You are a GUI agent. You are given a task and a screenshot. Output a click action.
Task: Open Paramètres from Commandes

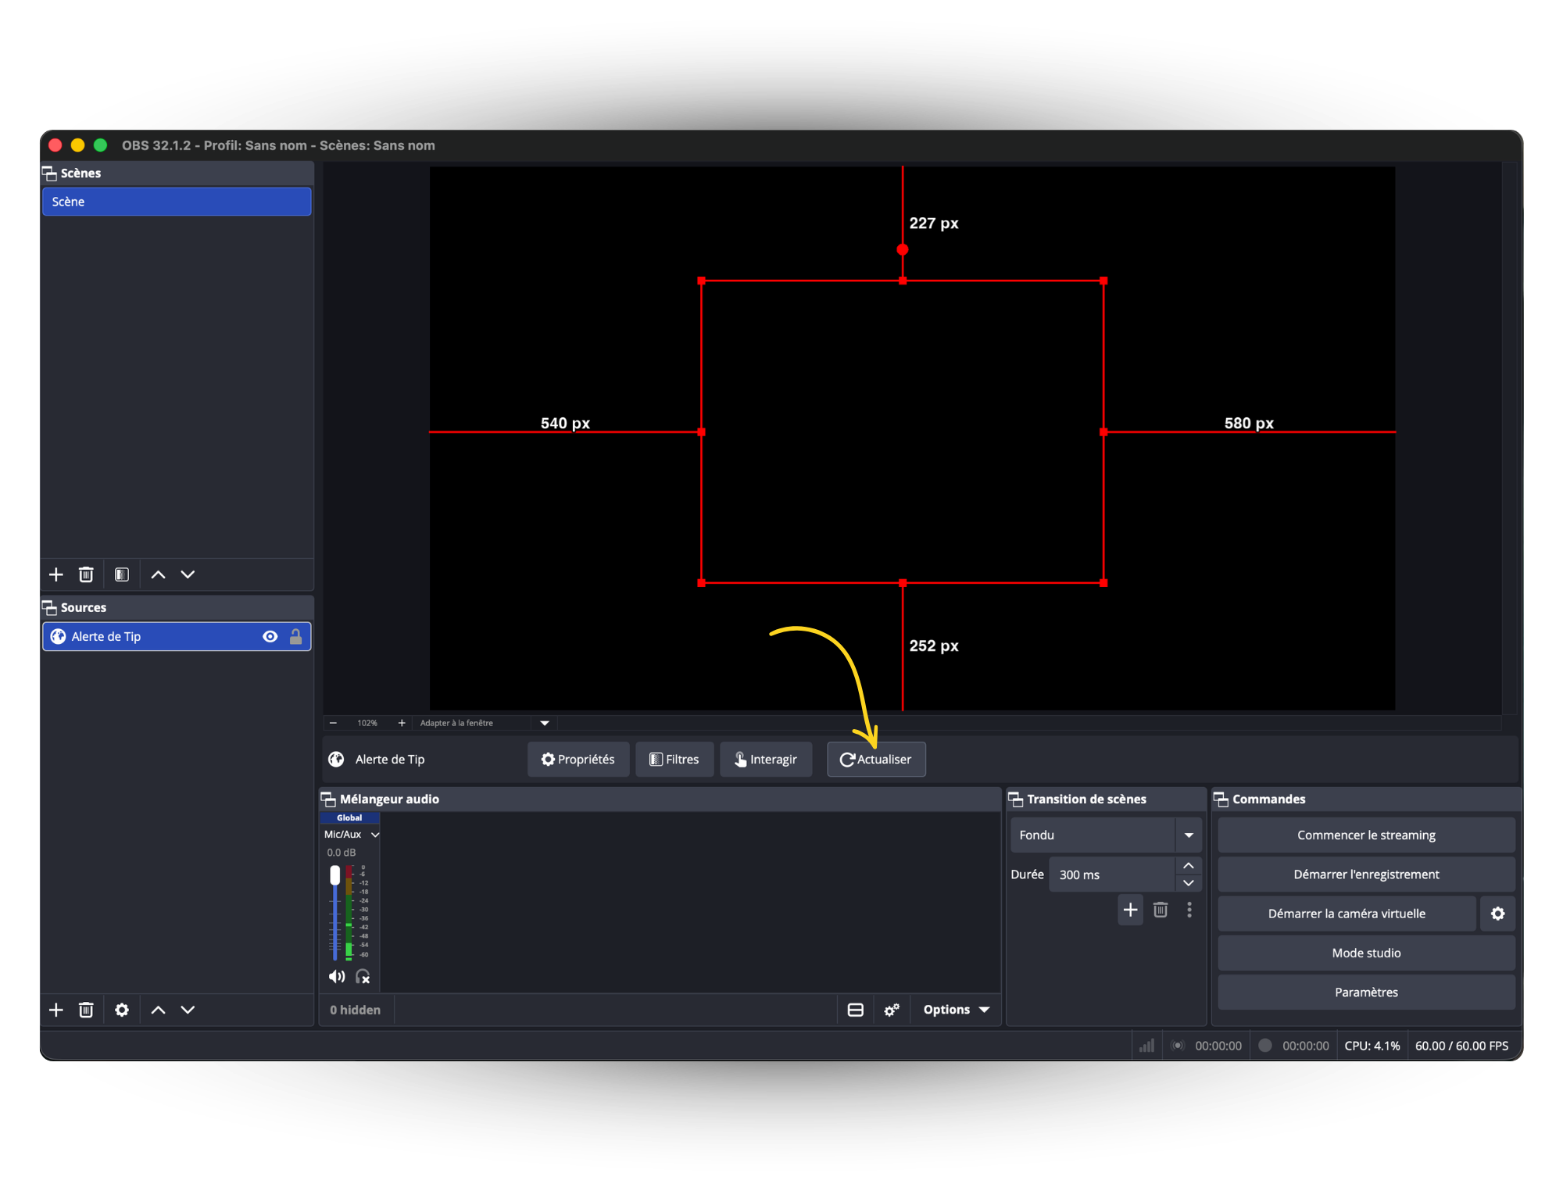1366,992
